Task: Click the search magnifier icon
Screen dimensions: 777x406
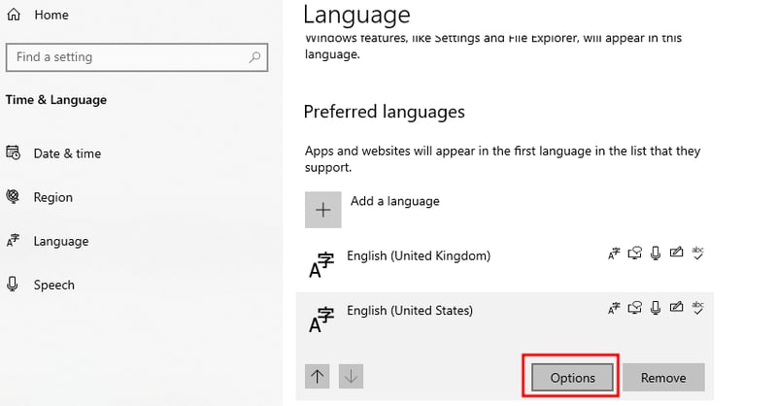Action: click(254, 57)
